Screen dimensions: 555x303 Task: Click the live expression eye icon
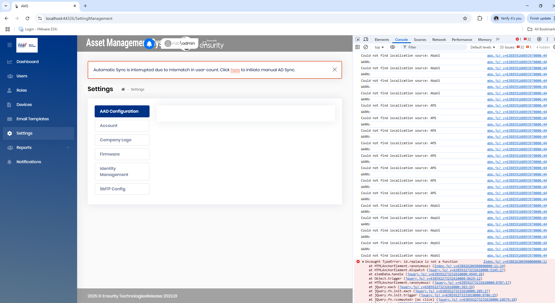tap(393, 47)
